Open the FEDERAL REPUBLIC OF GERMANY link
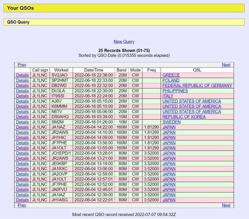The height and width of the screenshot is (219, 249). point(197,85)
